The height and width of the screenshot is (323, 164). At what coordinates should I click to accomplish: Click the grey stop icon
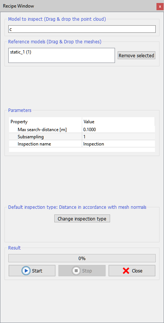pos(76,271)
